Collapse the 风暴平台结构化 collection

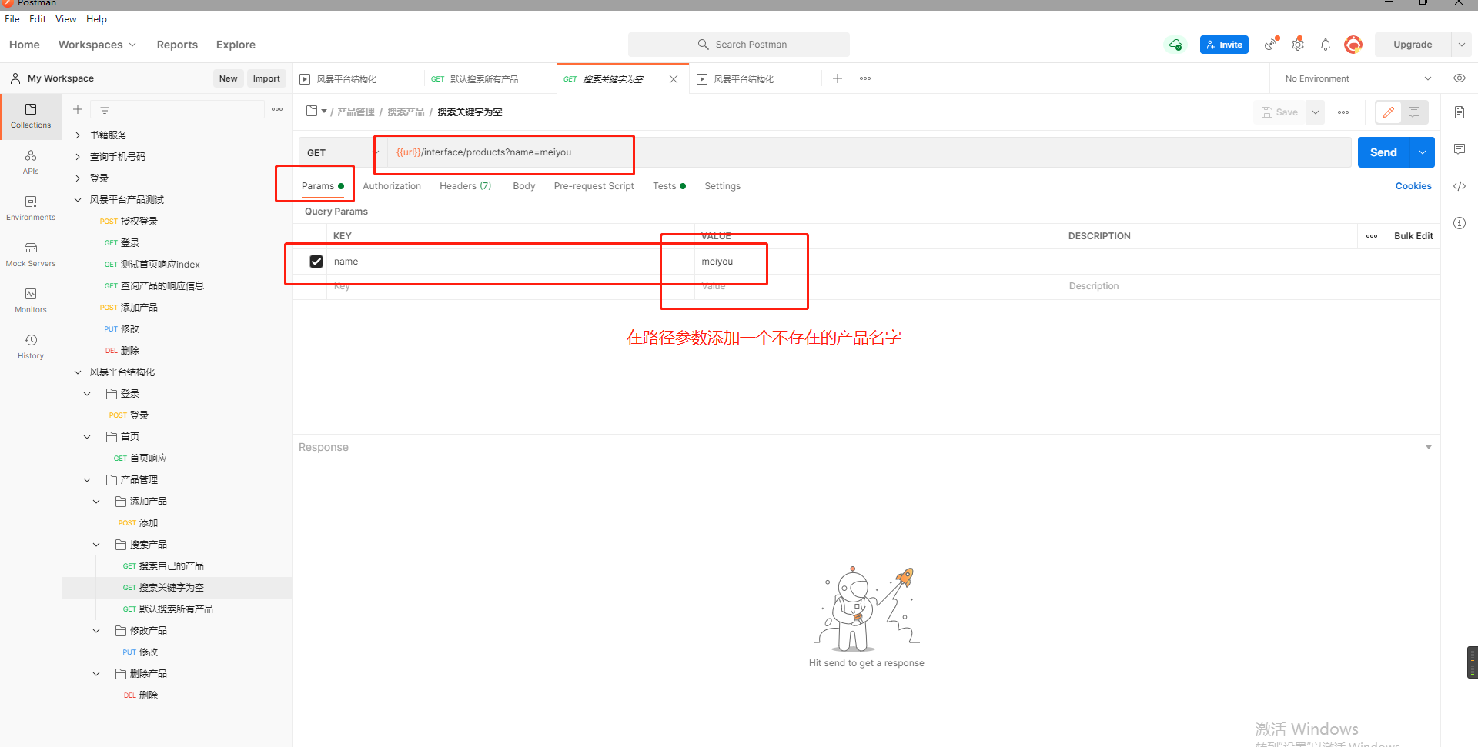click(78, 372)
